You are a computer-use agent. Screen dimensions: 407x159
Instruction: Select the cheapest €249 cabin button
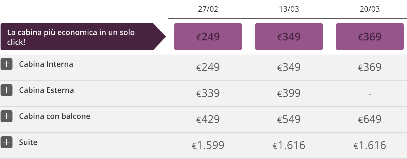click(208, 37)
